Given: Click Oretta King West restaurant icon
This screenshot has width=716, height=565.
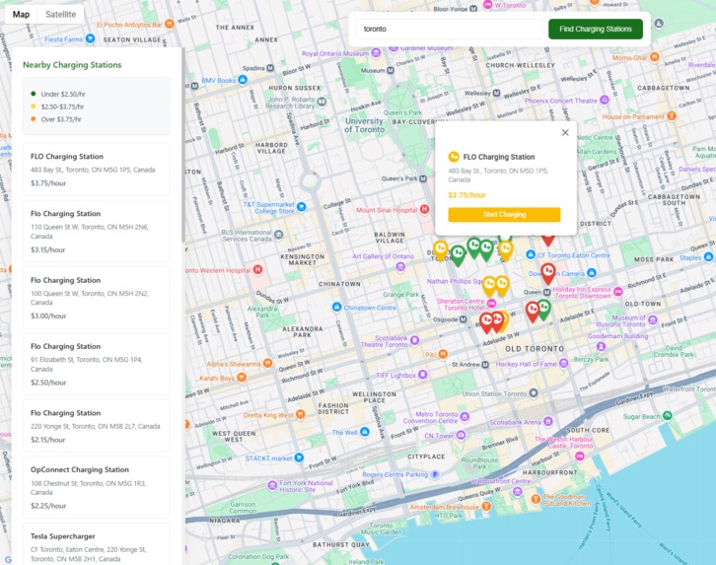Looking at the screenshot, I should 301,414.
